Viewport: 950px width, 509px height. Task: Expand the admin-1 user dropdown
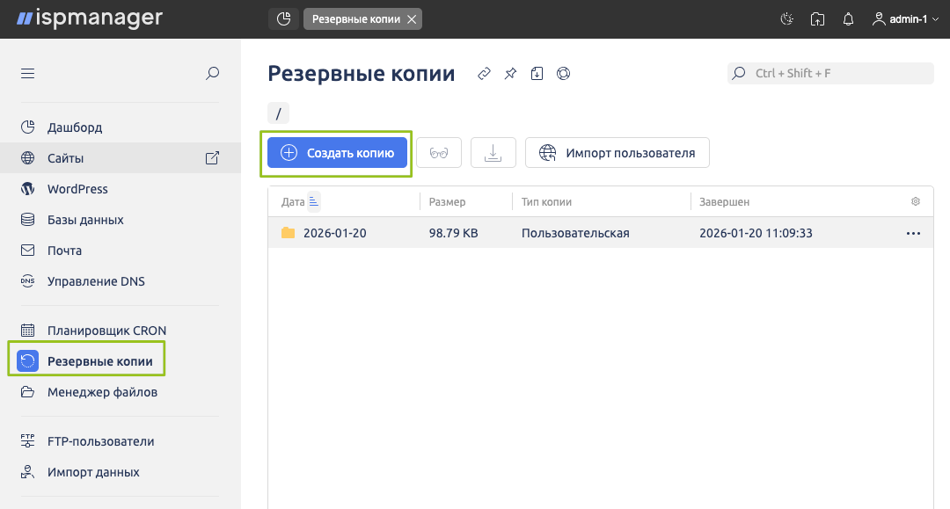pyautogui.click(x=905, y=18)
